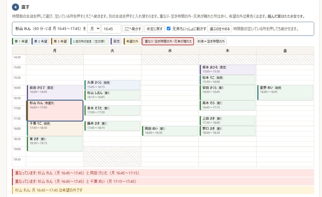Select 高木 そら lesson 16:45~17:15
This screenshot has width=322, height=197.
228,105
